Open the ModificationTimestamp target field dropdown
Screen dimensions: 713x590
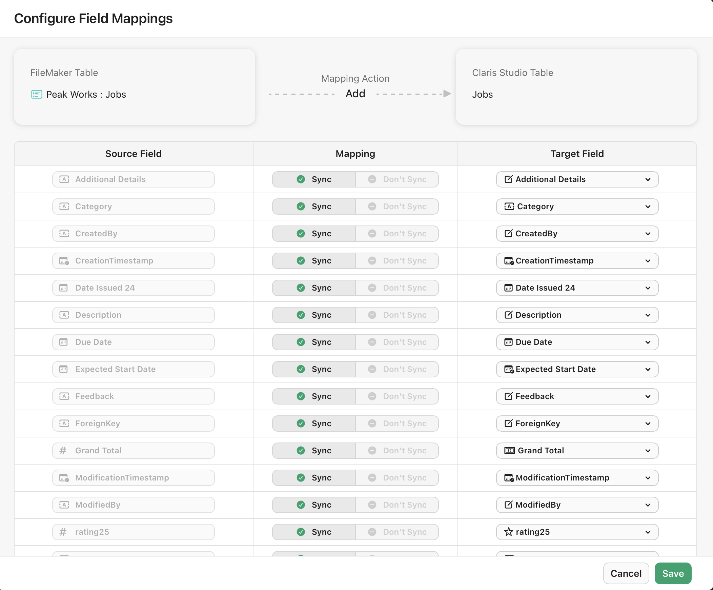[648, 477]
